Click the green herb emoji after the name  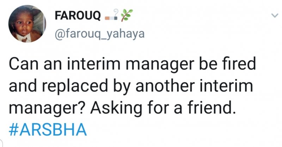(x=126, y=15)
